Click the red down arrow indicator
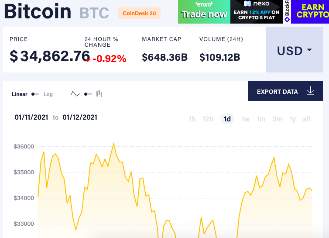This screenshot has width=329, height=238. click(88, 60)
